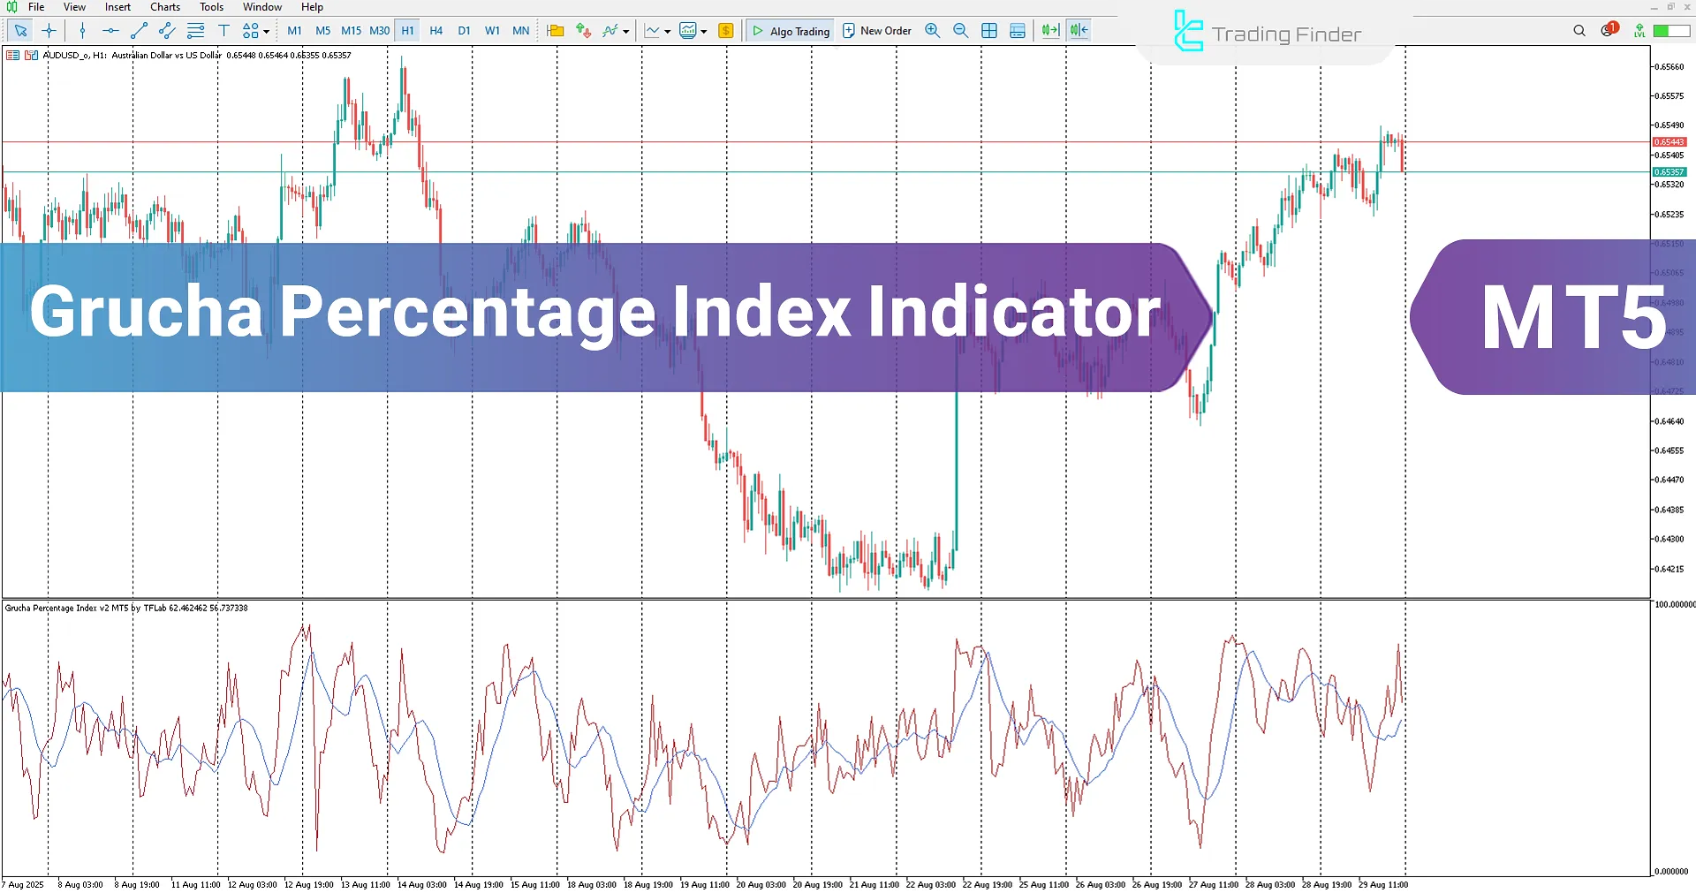
Task: Click the connection status bar indicator
Action: [1671, 31]
